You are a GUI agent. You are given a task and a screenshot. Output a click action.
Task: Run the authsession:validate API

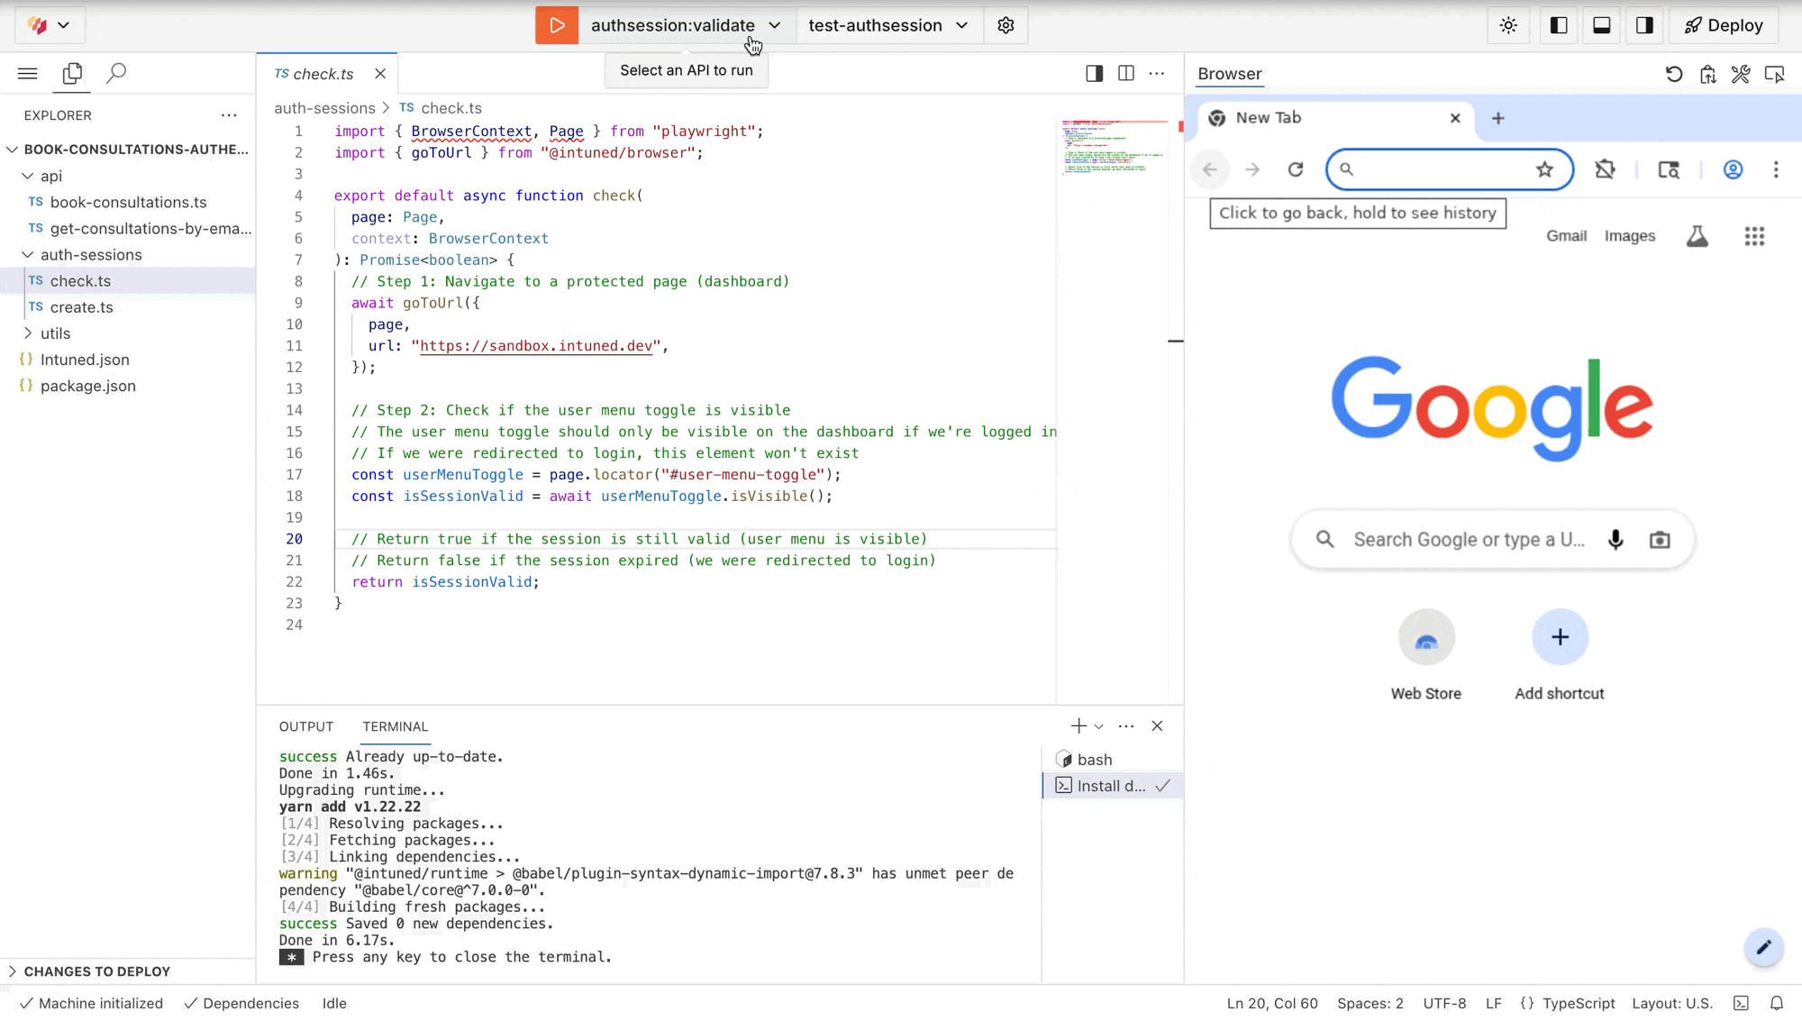click(x=556, y=25)
